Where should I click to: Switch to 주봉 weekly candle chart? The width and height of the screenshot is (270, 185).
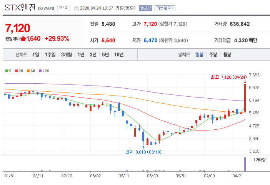pyautogui.click(x=213, y=55)
